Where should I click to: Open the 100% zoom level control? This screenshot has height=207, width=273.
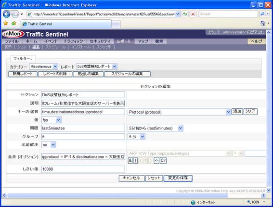(256, 202)
